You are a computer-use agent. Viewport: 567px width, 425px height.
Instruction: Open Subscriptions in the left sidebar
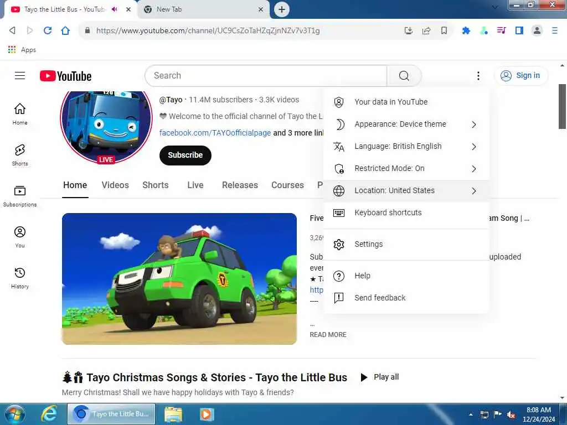click(x=20, y=196)
